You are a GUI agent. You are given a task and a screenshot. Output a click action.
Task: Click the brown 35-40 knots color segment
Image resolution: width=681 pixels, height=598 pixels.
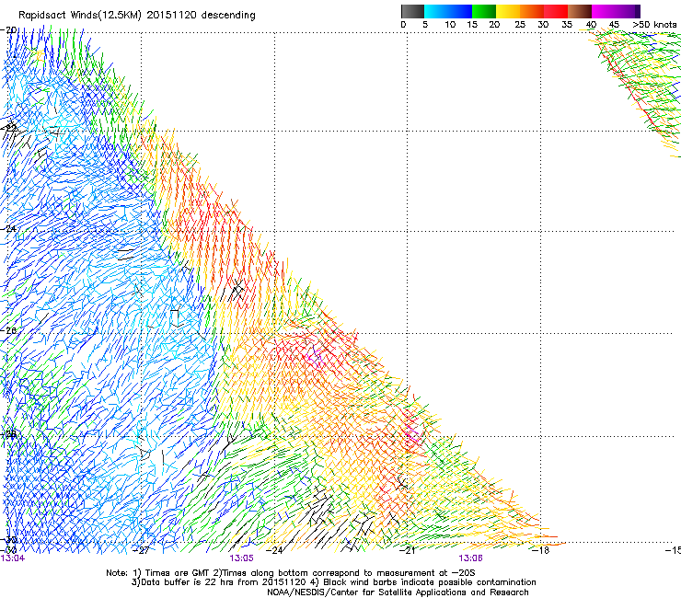click(580, 11)
